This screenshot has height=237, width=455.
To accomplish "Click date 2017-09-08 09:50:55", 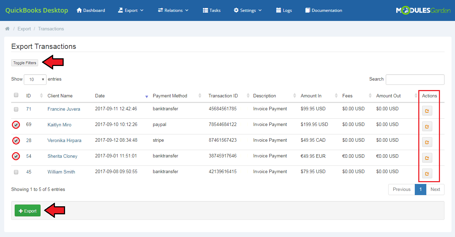I will [116, 171].
